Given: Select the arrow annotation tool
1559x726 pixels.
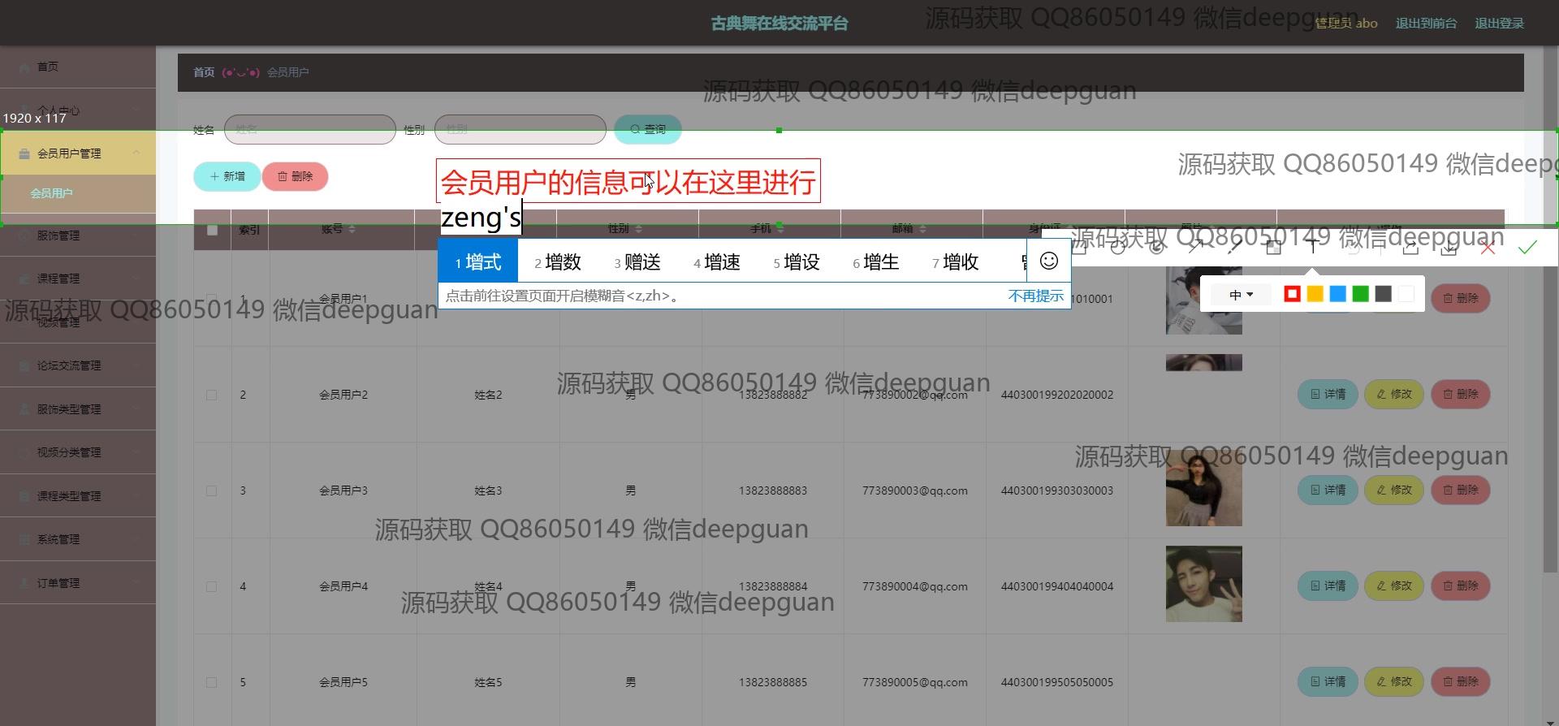Looking at the screenshot, I should coord(1195,248).
